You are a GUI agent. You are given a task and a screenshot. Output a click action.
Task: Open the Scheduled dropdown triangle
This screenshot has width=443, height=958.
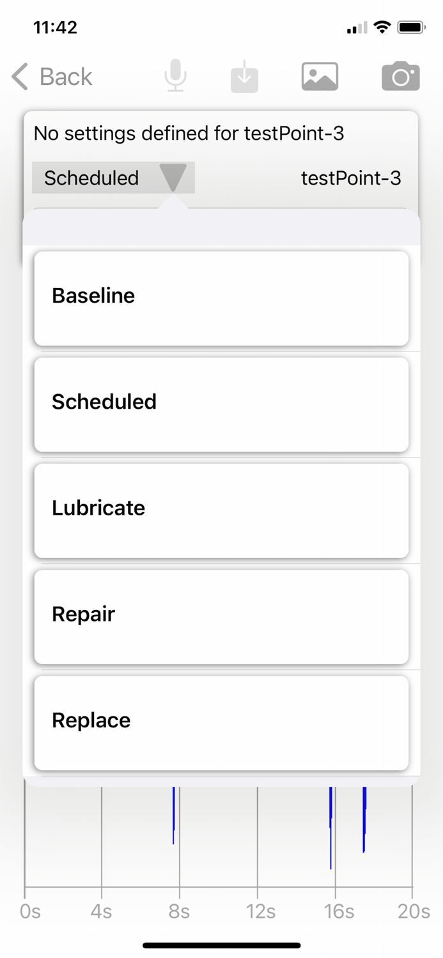click(173, 178)
